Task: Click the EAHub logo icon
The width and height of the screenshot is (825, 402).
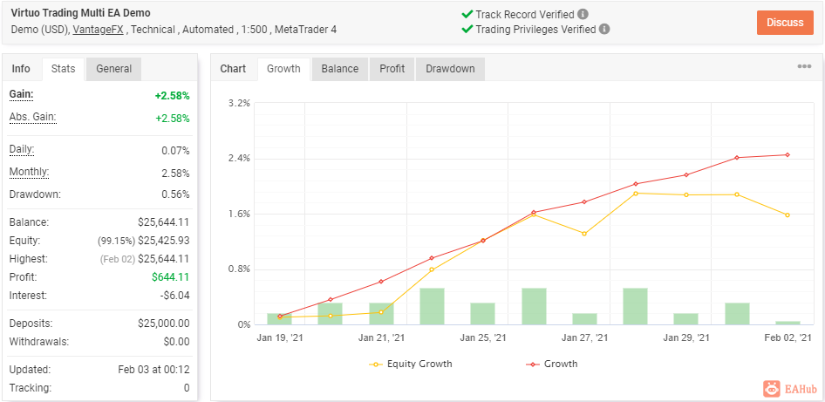Action: point(771,389)
